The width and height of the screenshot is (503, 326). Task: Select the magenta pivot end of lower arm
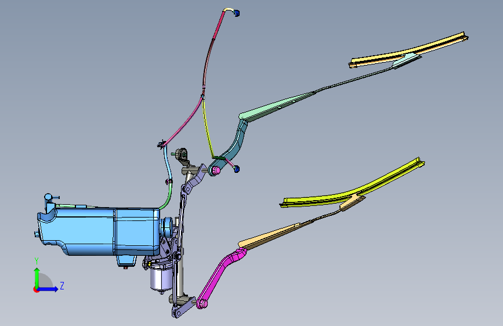coord(202,303)
